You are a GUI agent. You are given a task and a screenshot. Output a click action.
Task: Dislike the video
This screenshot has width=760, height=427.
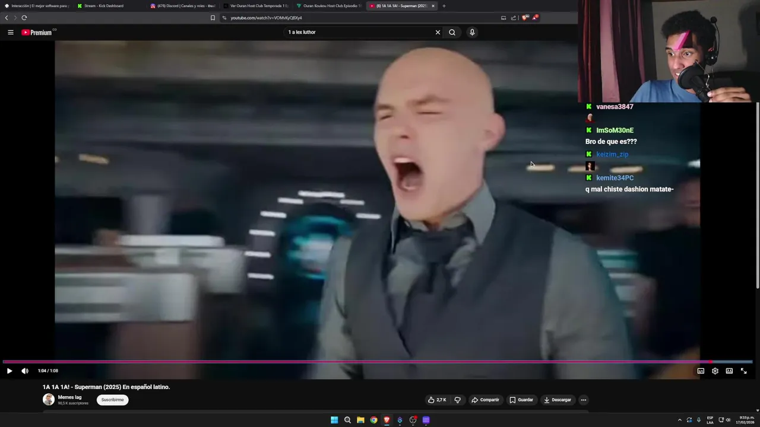[457, 400]
